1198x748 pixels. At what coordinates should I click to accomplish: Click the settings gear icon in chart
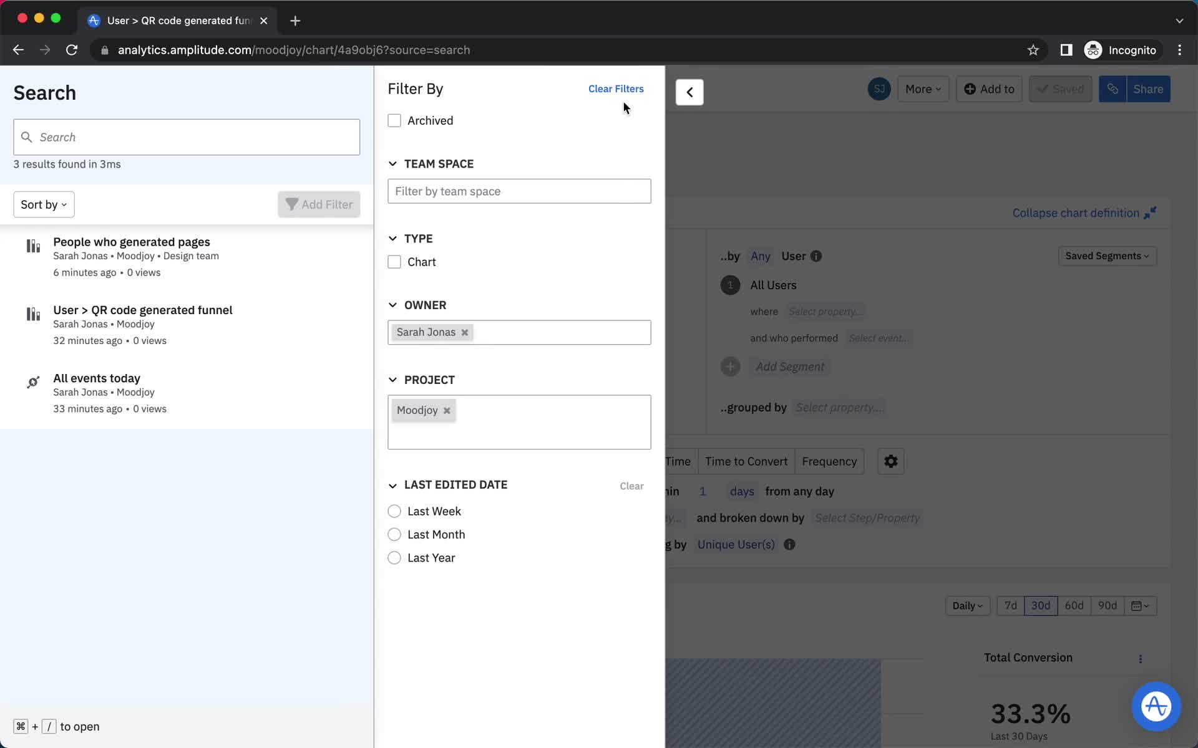[x=891, y=461]
